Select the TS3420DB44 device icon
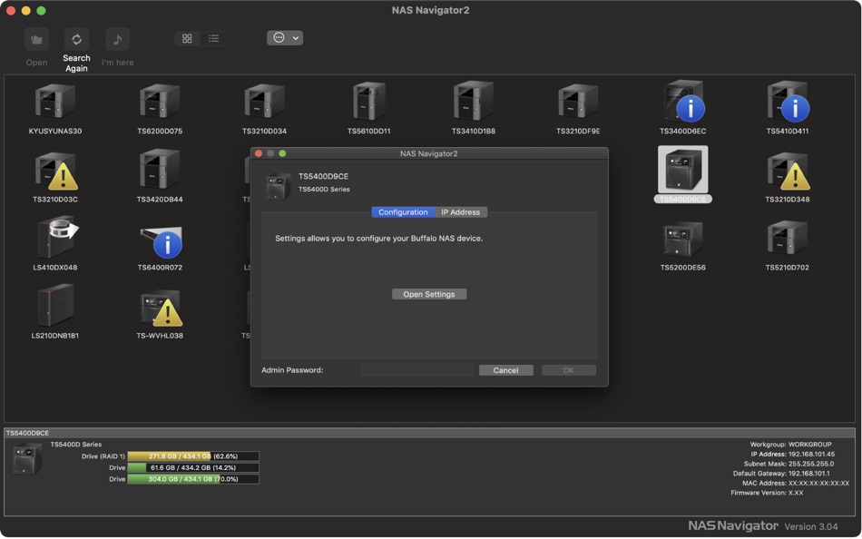 160,170
